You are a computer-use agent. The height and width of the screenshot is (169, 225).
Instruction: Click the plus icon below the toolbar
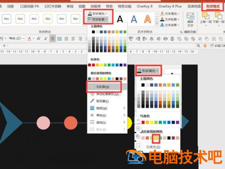[4, 46]
